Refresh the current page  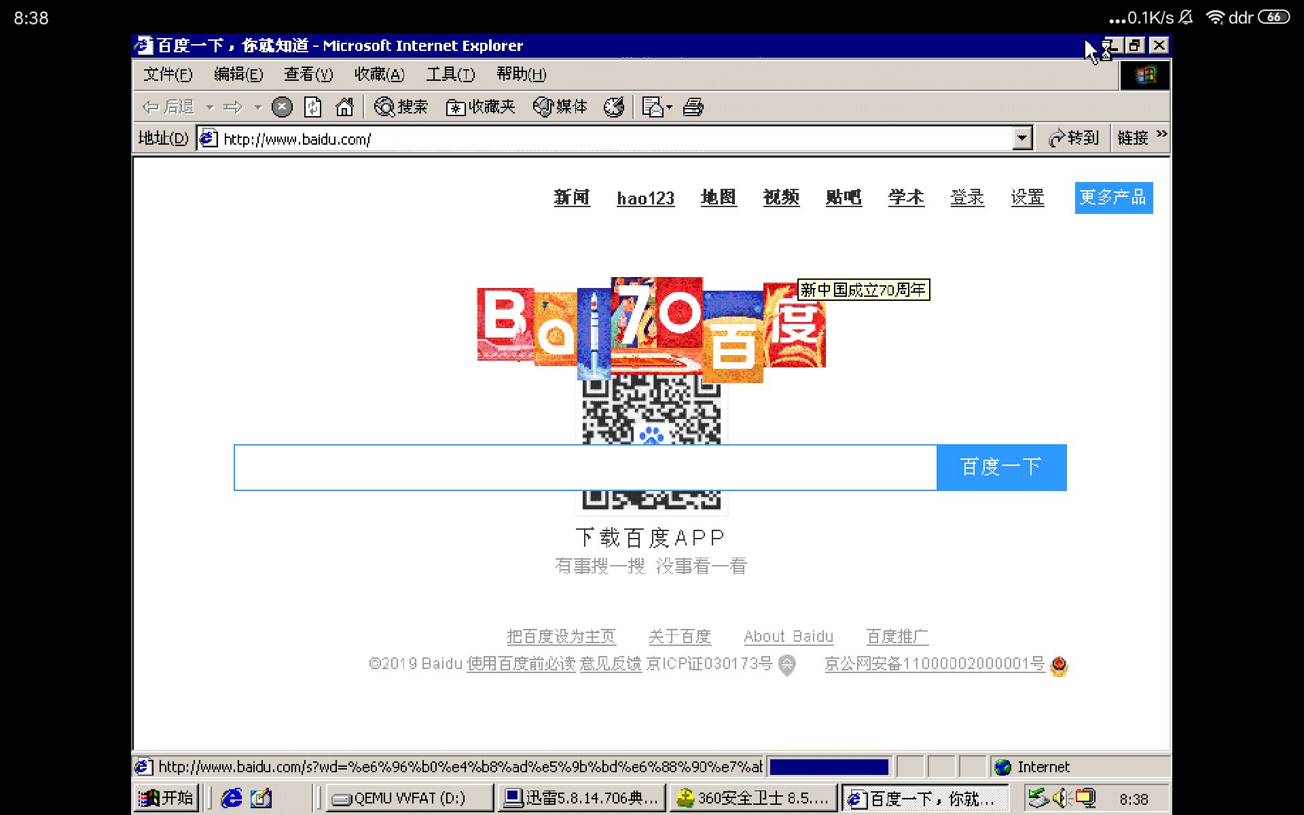312,107
